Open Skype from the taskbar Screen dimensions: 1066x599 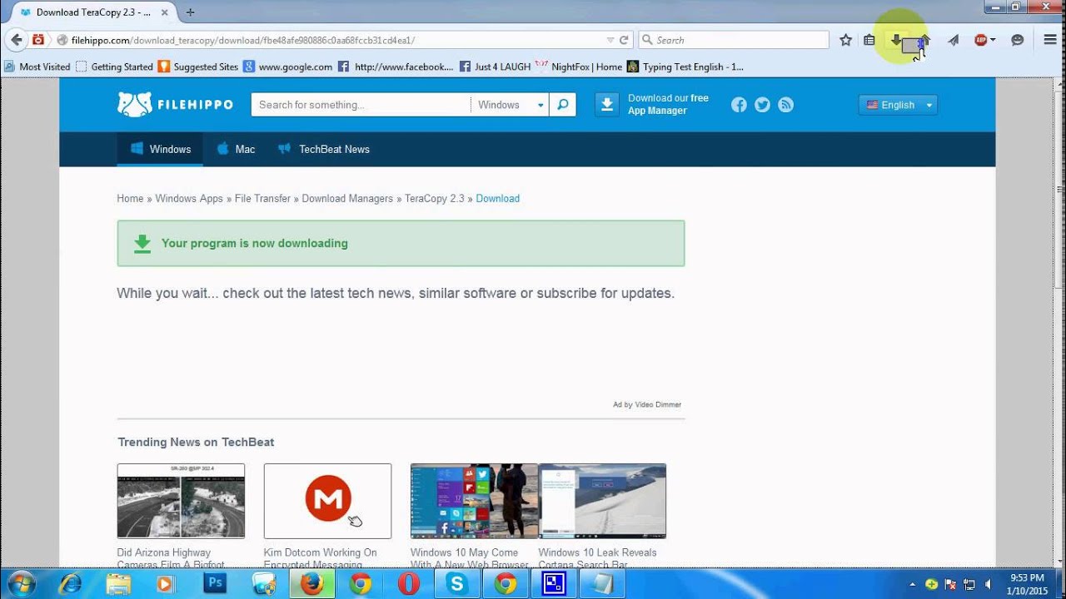(456, 584)
